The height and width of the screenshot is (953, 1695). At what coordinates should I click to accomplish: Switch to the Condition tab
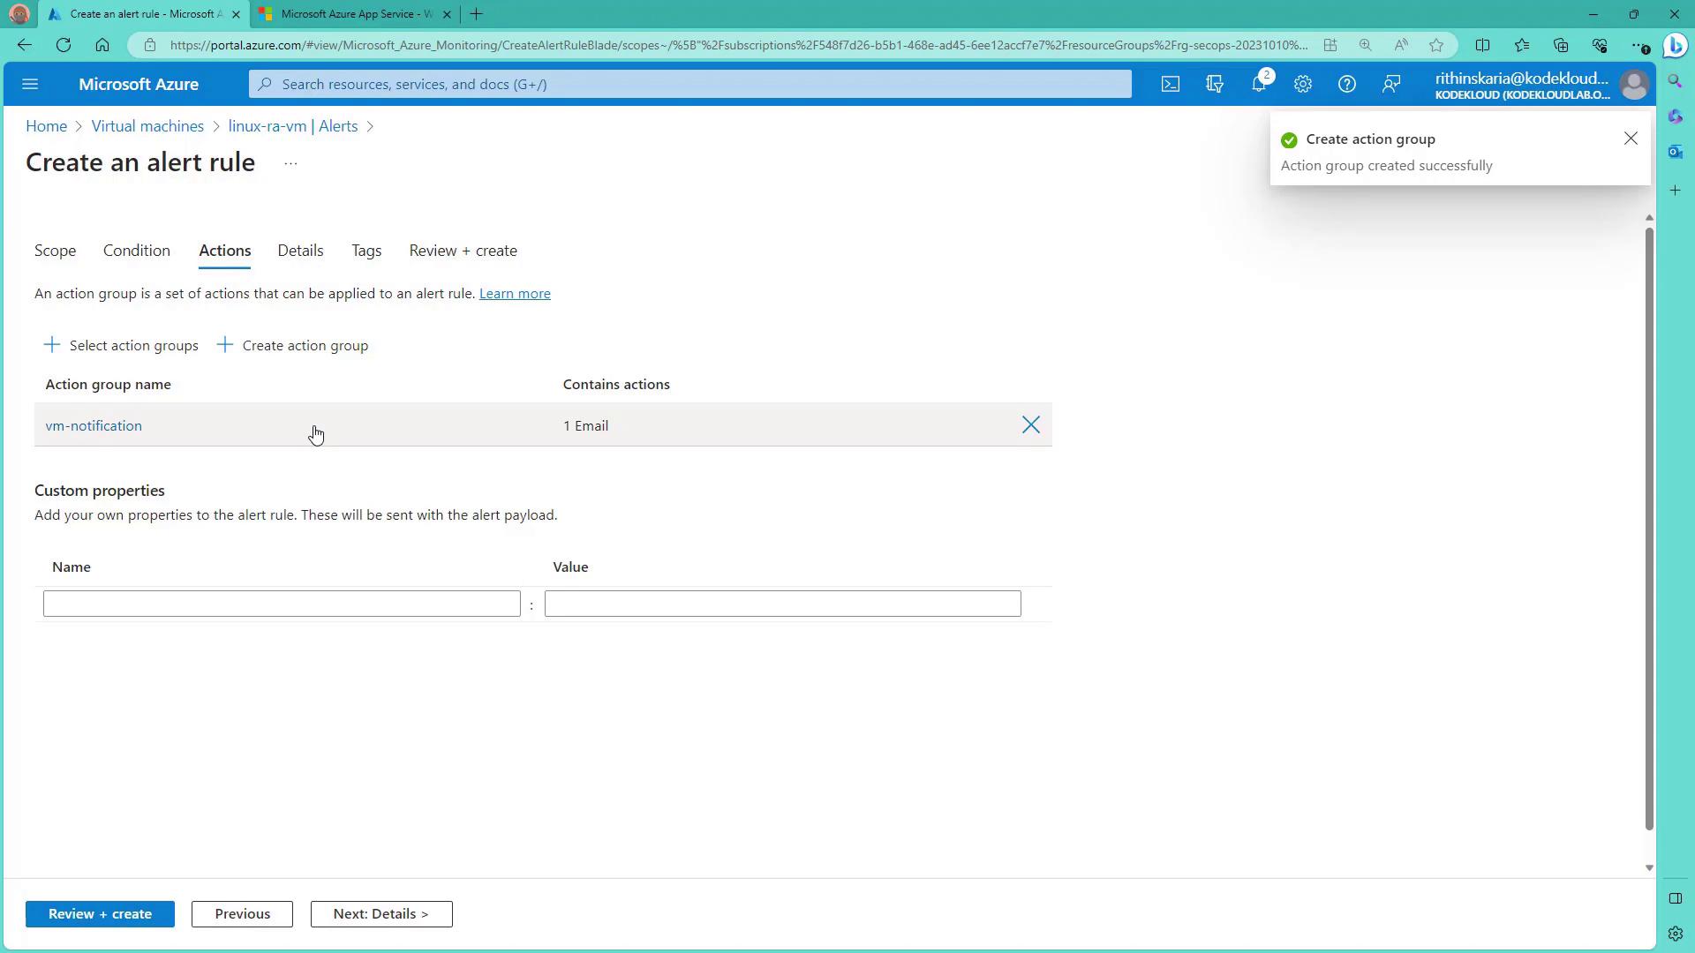tap(136, 251)
